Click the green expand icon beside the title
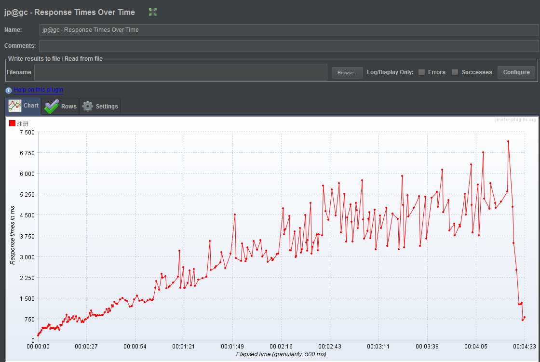 (152, 12)
